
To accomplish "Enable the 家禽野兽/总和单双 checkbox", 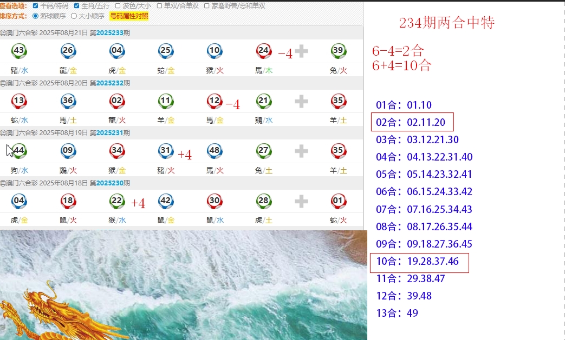I will (x=207, y=6).
